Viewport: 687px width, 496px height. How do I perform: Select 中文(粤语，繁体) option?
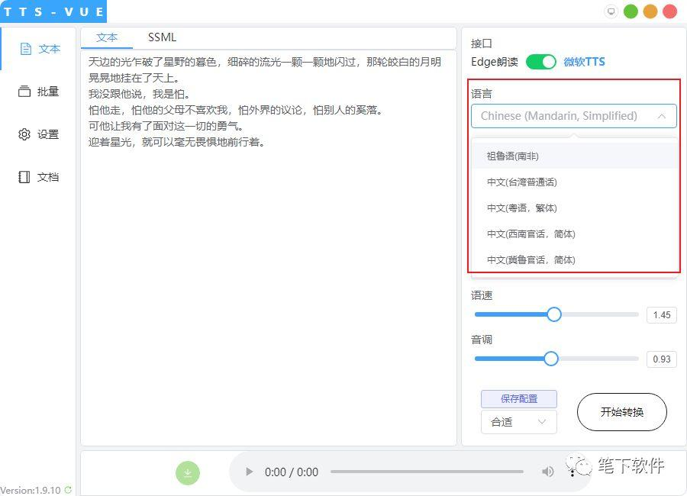pos(574,208)
